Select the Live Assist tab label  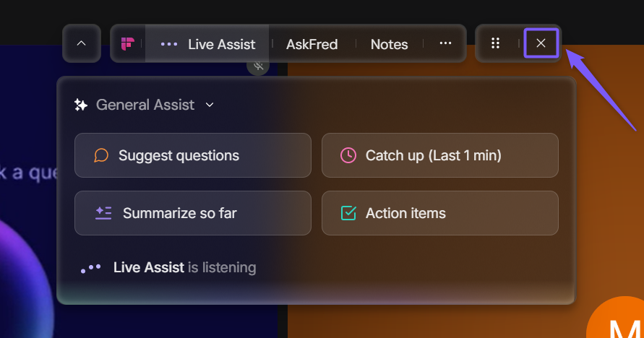point(221,44)
